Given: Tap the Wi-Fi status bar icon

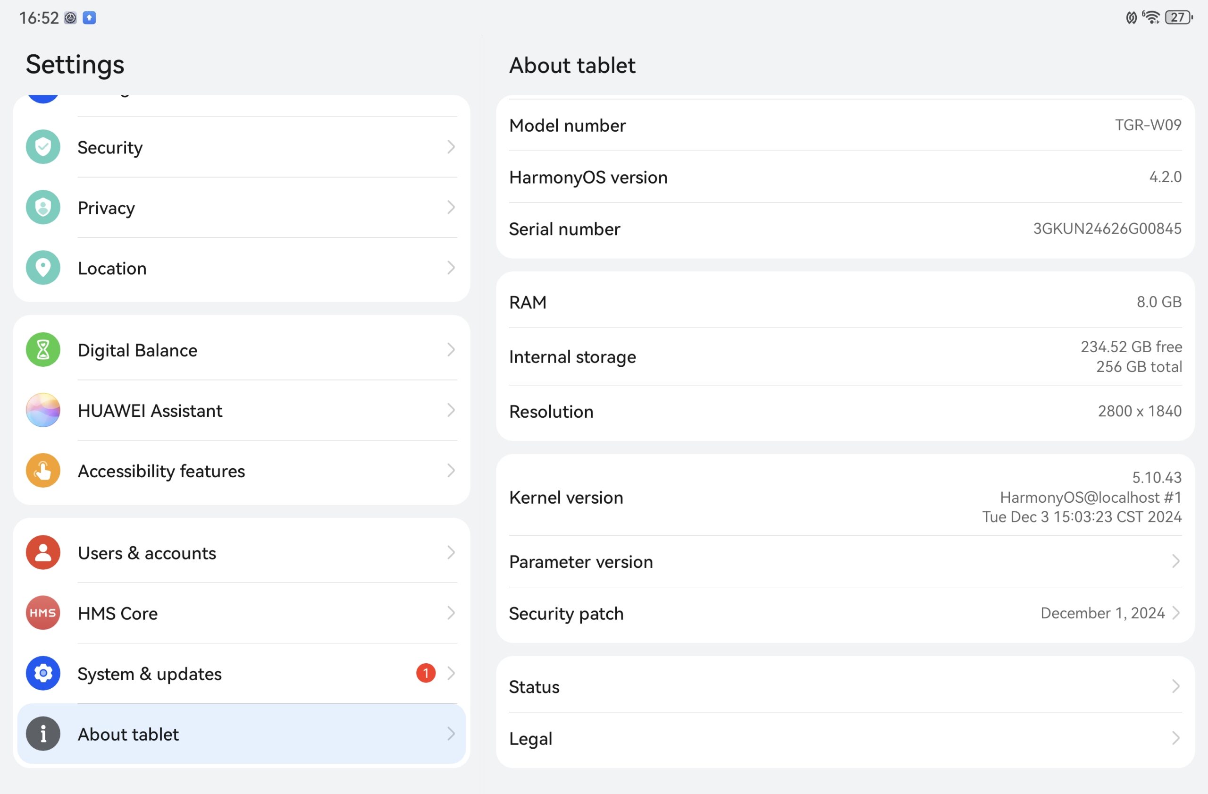Looking at the screenshot, I should [x=1152, y=17].
